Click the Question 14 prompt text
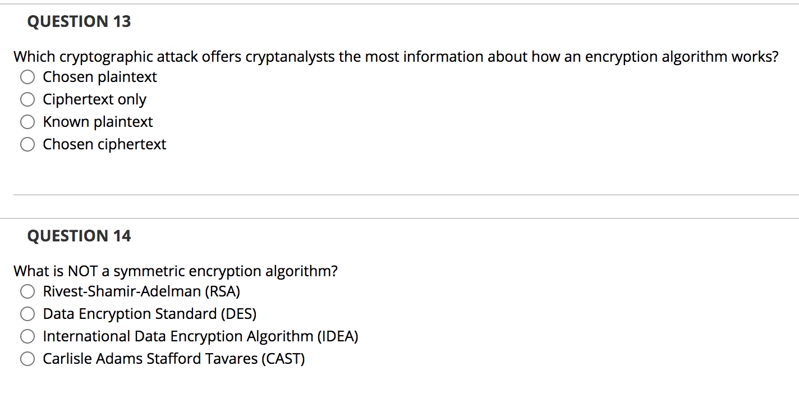The width and height of the screenshot is (799, 393). coord(176,271)
